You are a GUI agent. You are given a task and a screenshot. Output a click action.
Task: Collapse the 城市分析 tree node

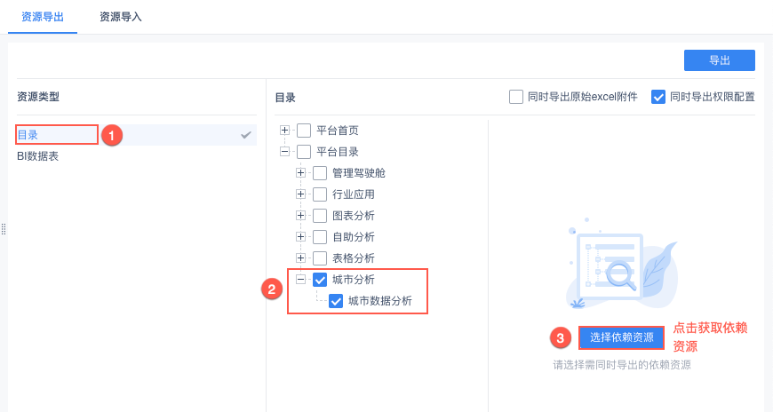[301, 280]
